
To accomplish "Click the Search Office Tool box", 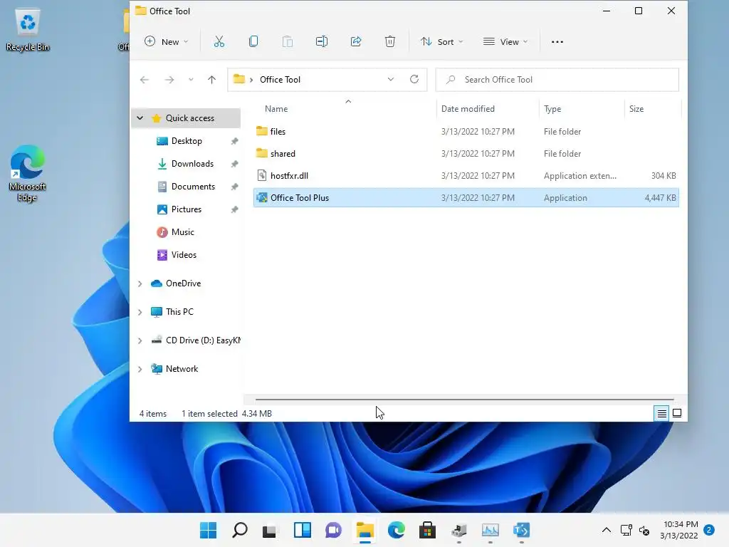I will tap(557, 80).
